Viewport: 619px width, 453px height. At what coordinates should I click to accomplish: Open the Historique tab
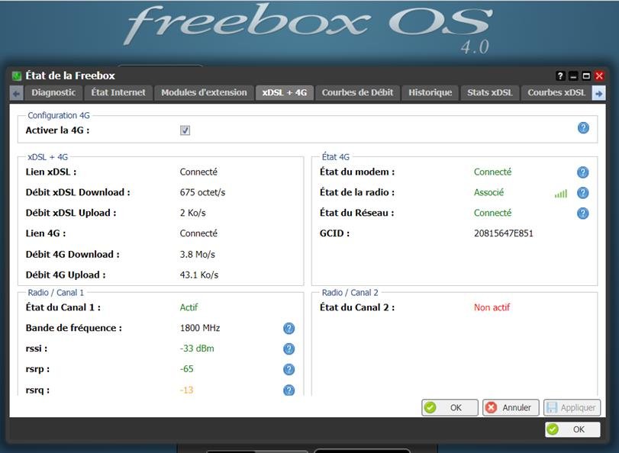(430, 93)
